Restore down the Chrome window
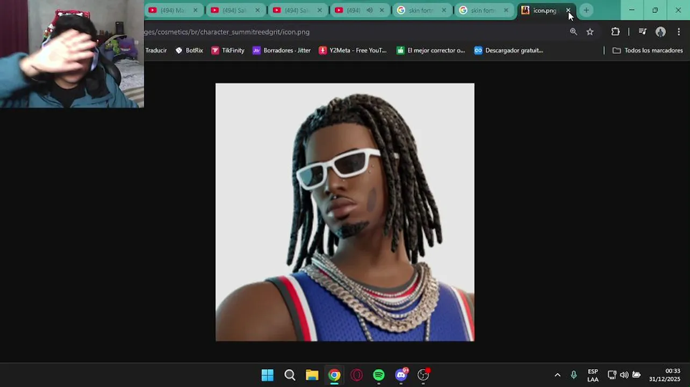This screenshot has width=690, height=387. point(655,10)
